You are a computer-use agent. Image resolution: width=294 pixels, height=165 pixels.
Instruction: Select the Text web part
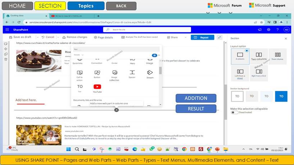coord(80,88)
